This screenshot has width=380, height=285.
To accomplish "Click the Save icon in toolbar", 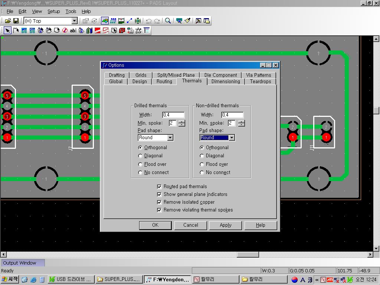I will [x=16, y=21].
